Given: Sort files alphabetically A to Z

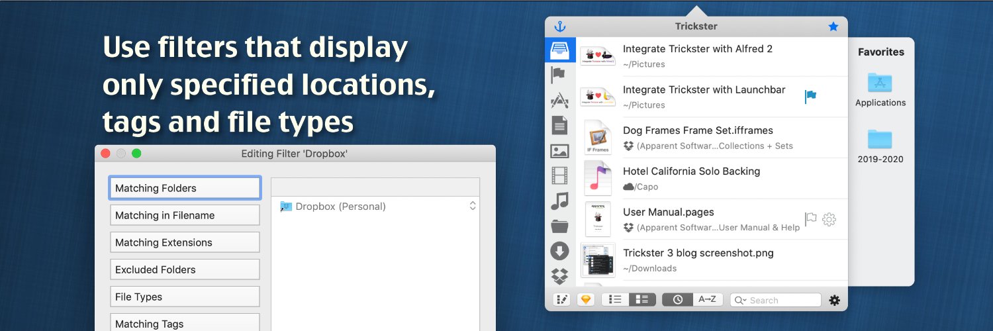Looking at the screenshot, I should pos(708,299).
